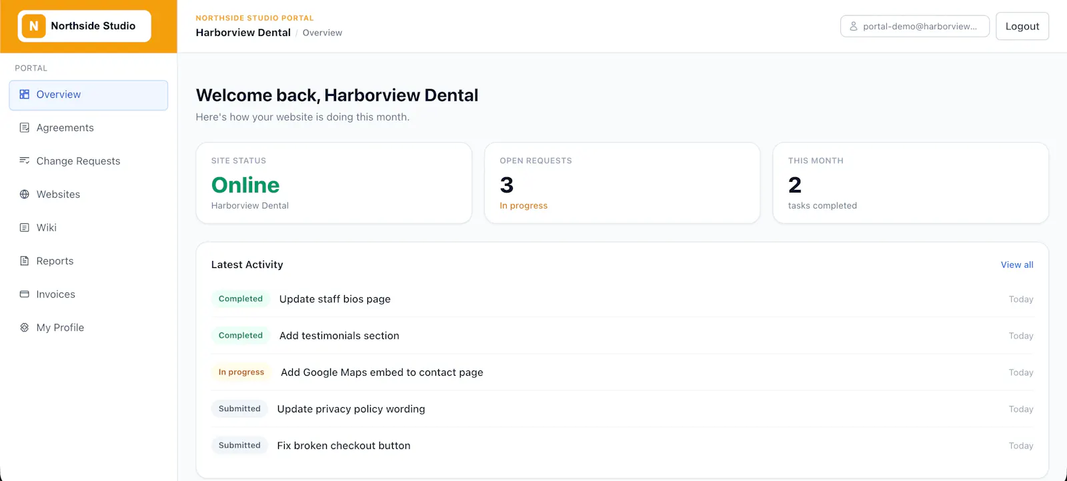Click the orange N logo icon
1067x481 pixels.
pos(33,26)
